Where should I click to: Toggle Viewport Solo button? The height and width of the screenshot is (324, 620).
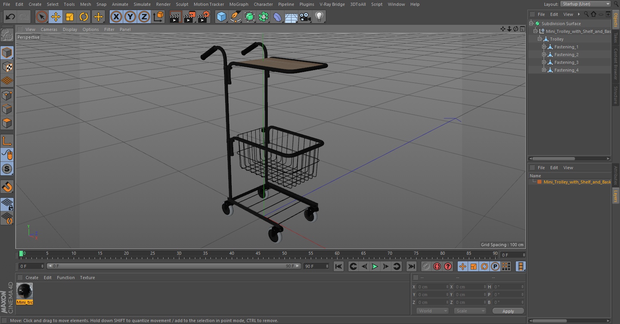7,169
